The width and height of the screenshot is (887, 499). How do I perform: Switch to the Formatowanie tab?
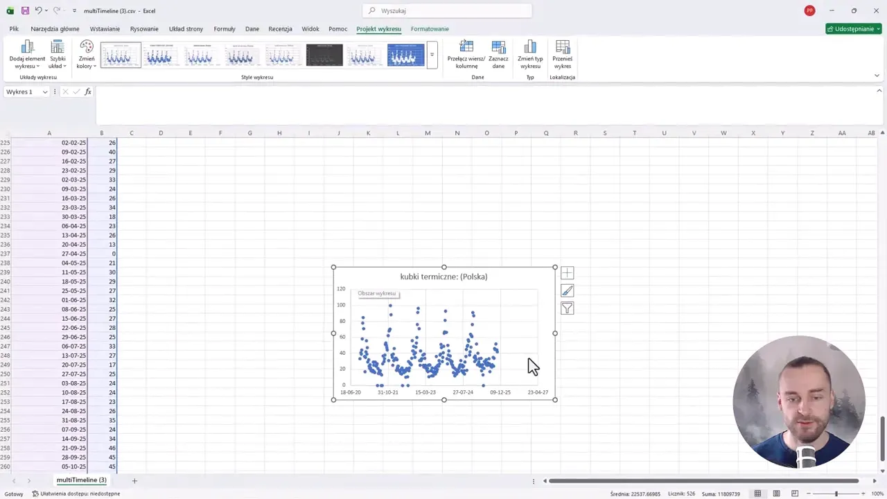430,29
